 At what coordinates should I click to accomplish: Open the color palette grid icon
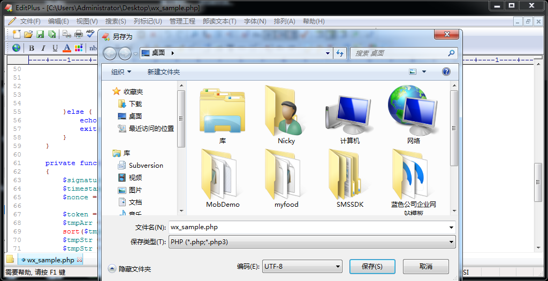[79, 48]
